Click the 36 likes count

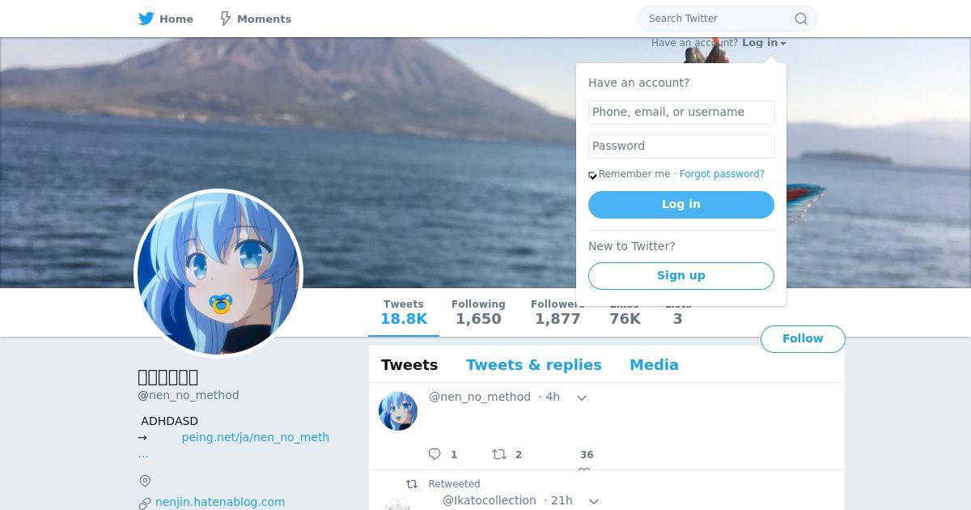click(x=587, y=455)
